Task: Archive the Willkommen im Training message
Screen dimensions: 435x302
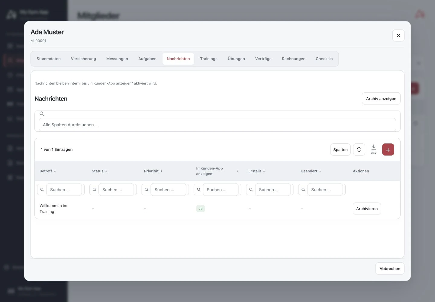Action: click(367, 209)
